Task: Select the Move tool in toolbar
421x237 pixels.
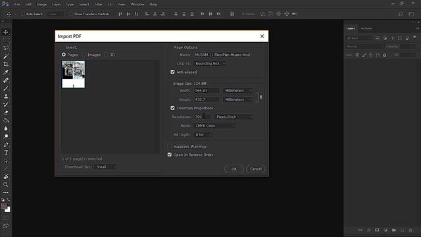Action: tap(6, 32)
